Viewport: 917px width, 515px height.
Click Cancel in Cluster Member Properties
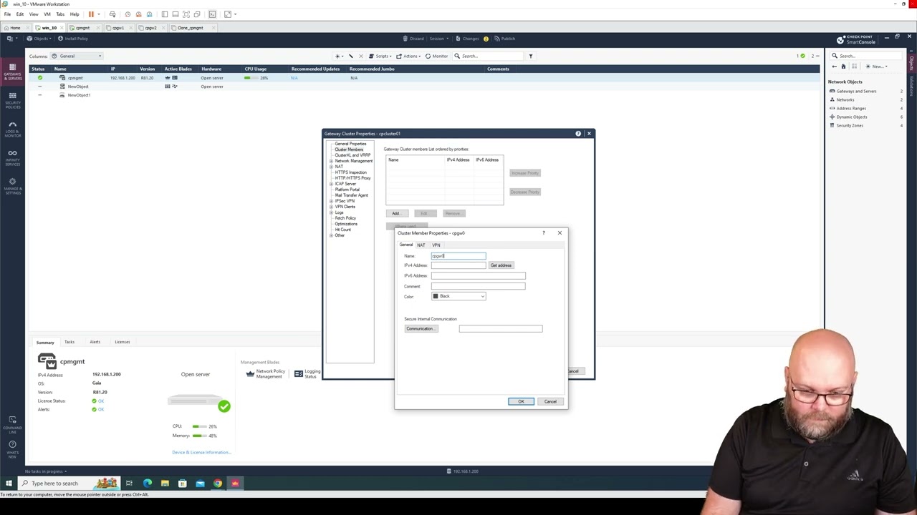(550, 401)
